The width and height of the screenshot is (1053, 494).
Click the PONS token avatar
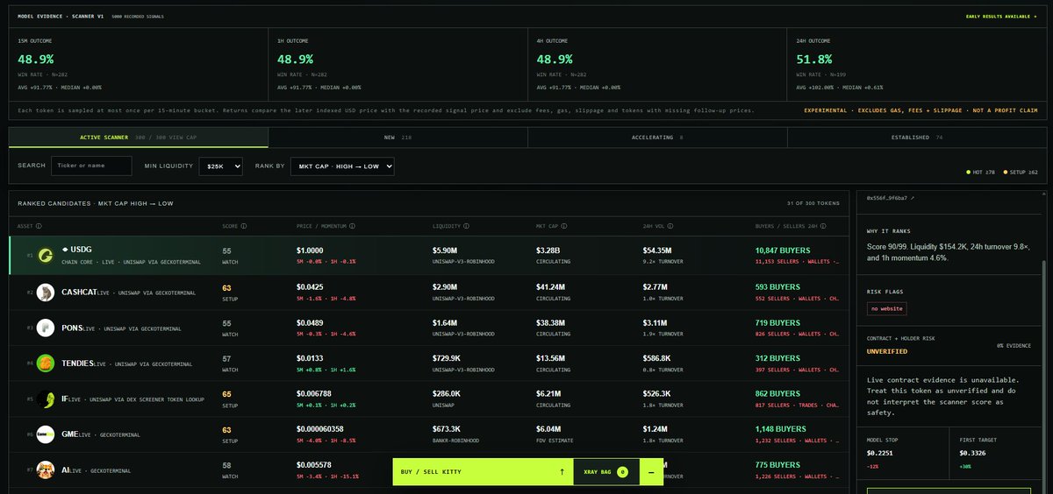pyautogui.click(x=44, y=328)
